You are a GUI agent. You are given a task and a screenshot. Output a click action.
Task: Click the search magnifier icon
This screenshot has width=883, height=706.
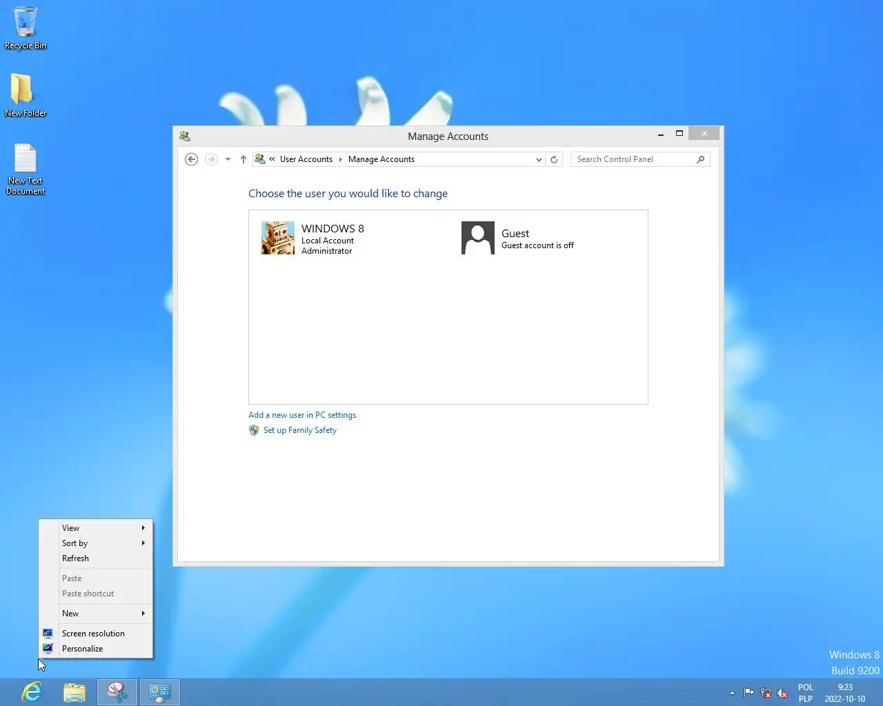pyautogui.click(x=701, y=159)
